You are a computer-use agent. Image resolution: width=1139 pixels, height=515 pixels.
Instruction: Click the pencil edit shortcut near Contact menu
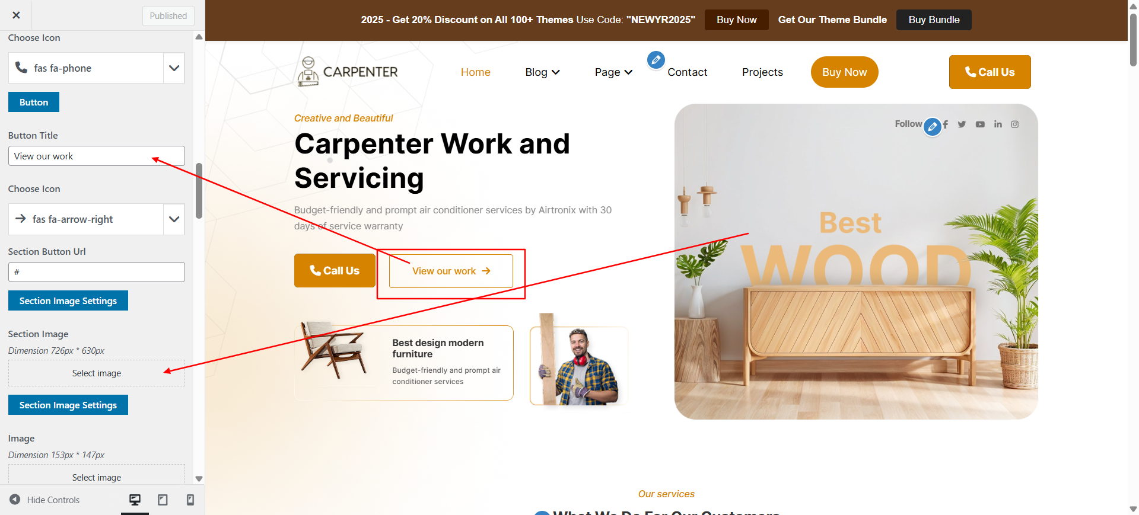656,60
